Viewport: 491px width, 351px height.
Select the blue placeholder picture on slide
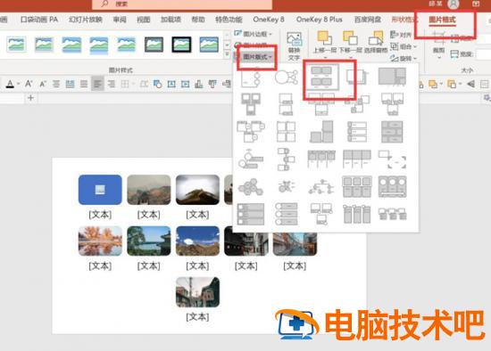point(100,190)
